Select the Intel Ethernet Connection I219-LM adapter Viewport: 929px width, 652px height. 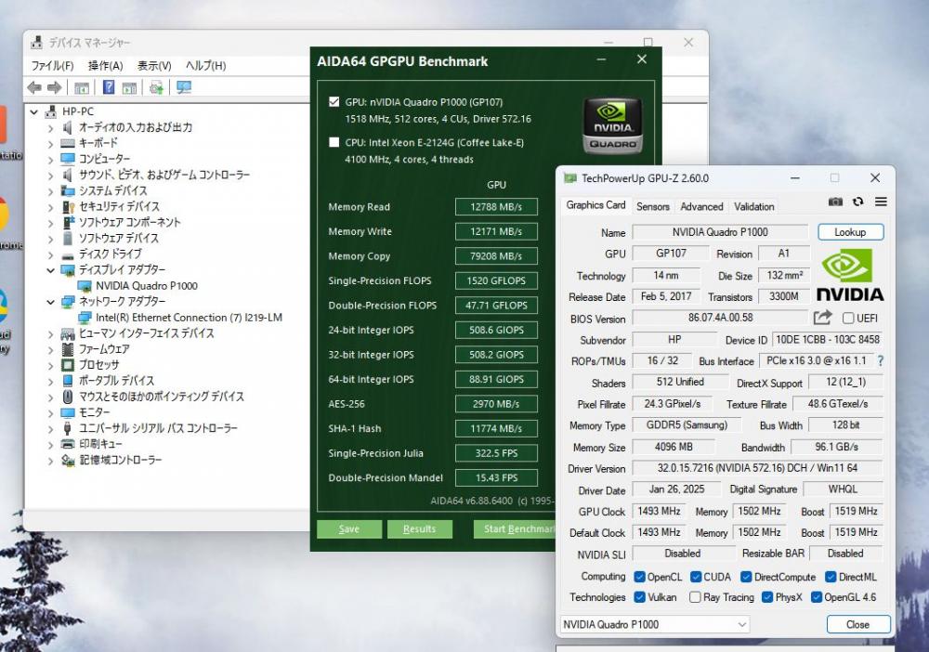click(x=189, y=318)
